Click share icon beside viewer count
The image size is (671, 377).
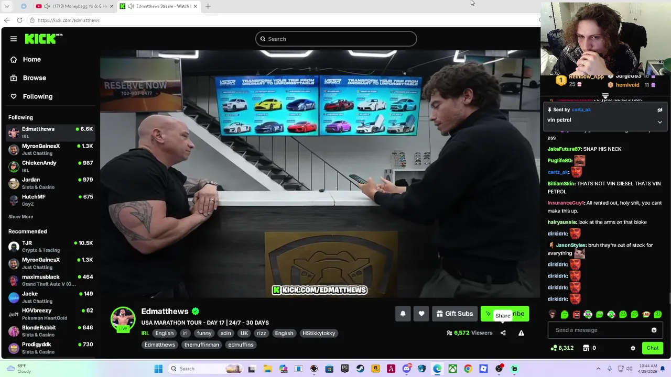pyautogui.click(x=503, y=333)
